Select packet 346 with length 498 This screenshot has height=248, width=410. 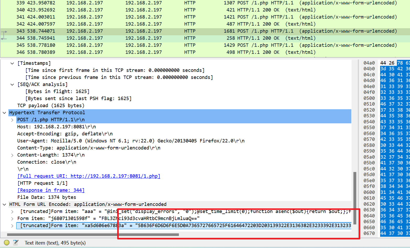pos(205,52)
